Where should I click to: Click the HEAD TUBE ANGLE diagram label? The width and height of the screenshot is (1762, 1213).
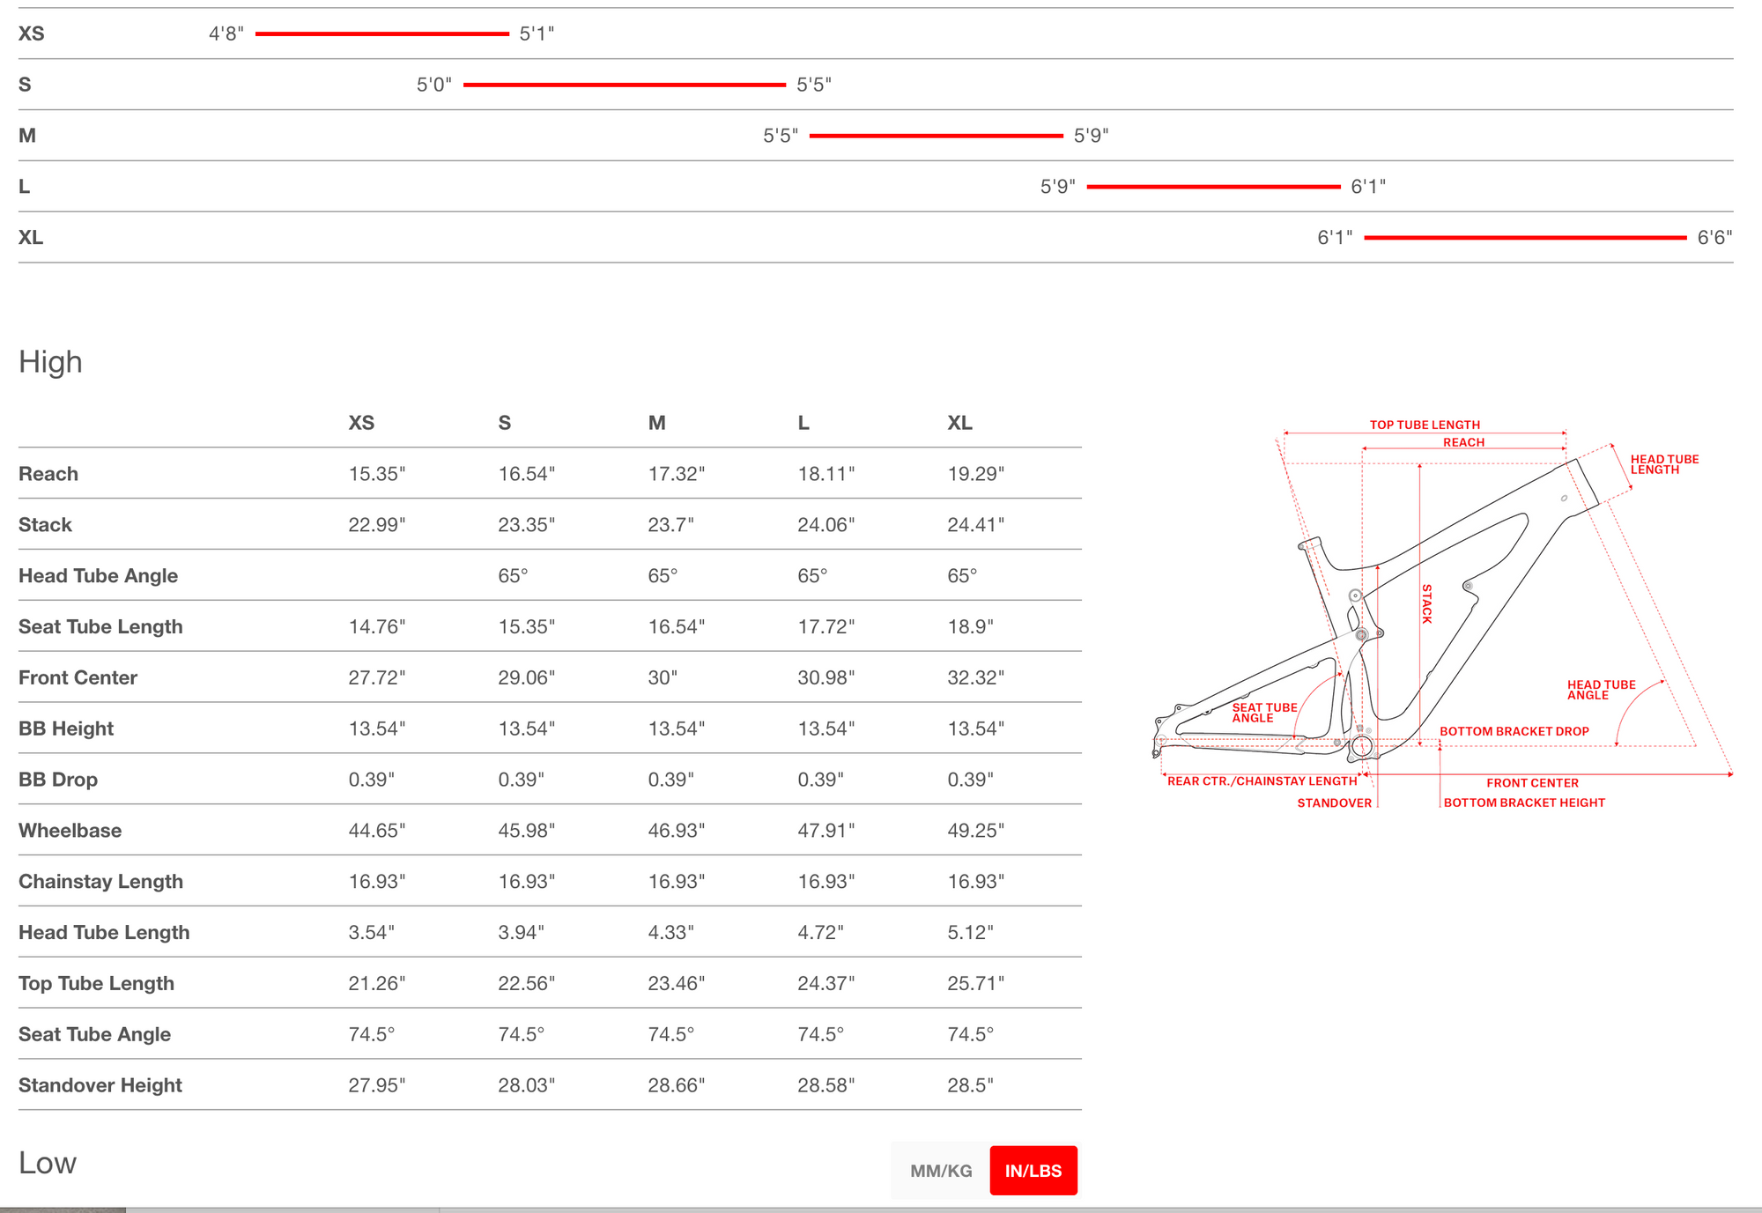point(1601,690)
